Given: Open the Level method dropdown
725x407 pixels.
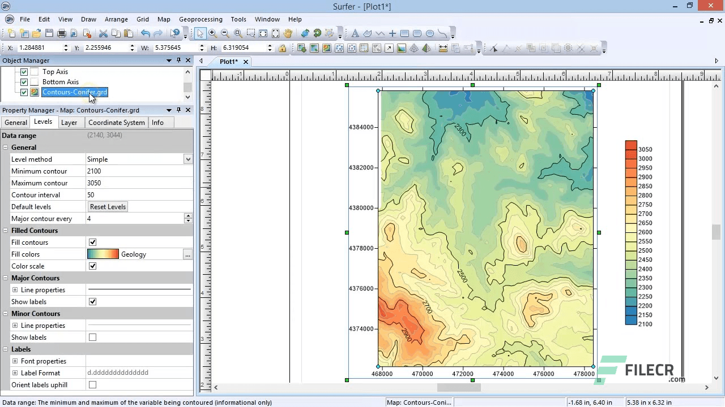Looking at the screenshot, I should pyautogui.click(x=187, y=159).
